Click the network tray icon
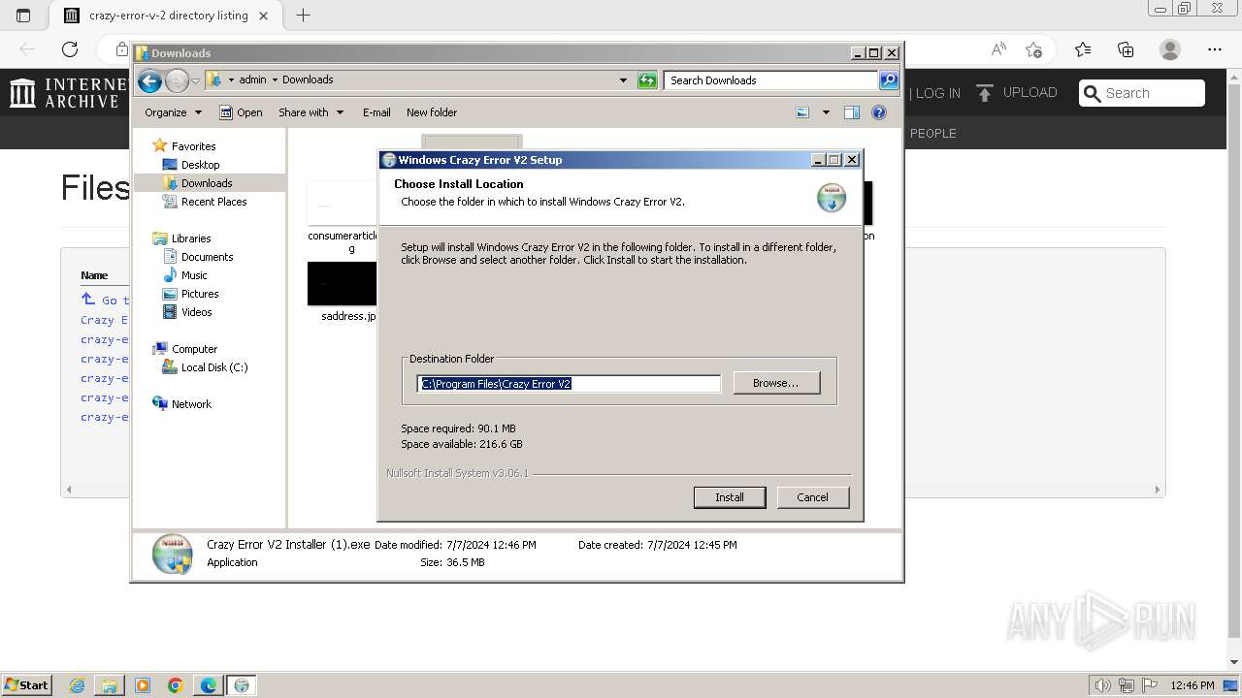1242x698 pixels. [x=1127, y=685]
